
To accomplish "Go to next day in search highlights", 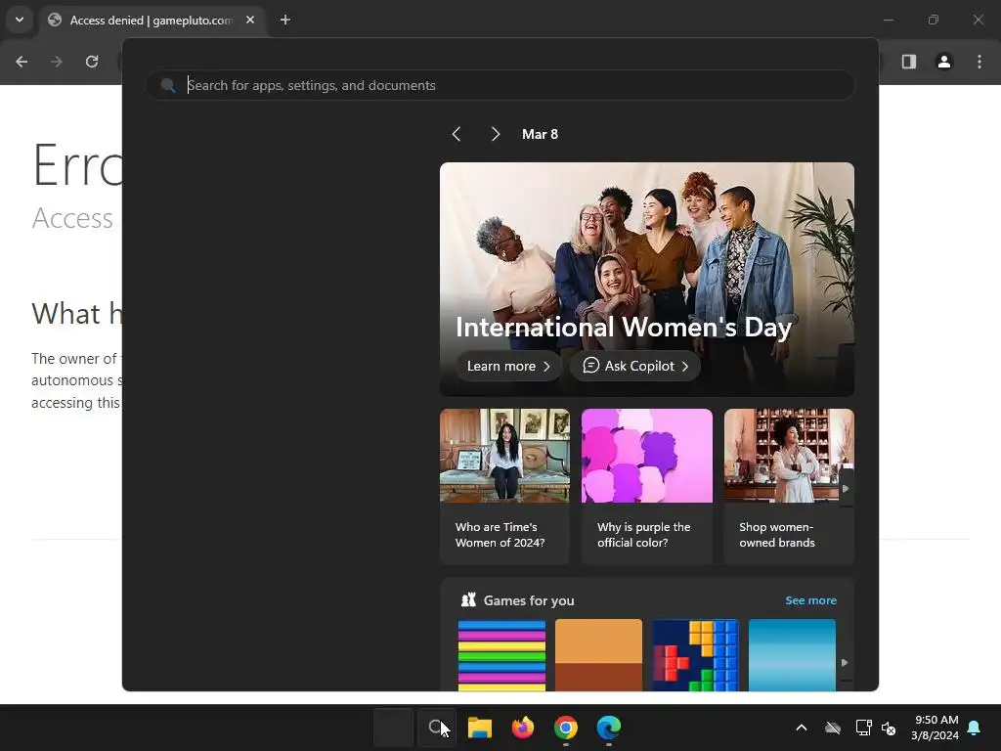I will click(x=496, y=134).
